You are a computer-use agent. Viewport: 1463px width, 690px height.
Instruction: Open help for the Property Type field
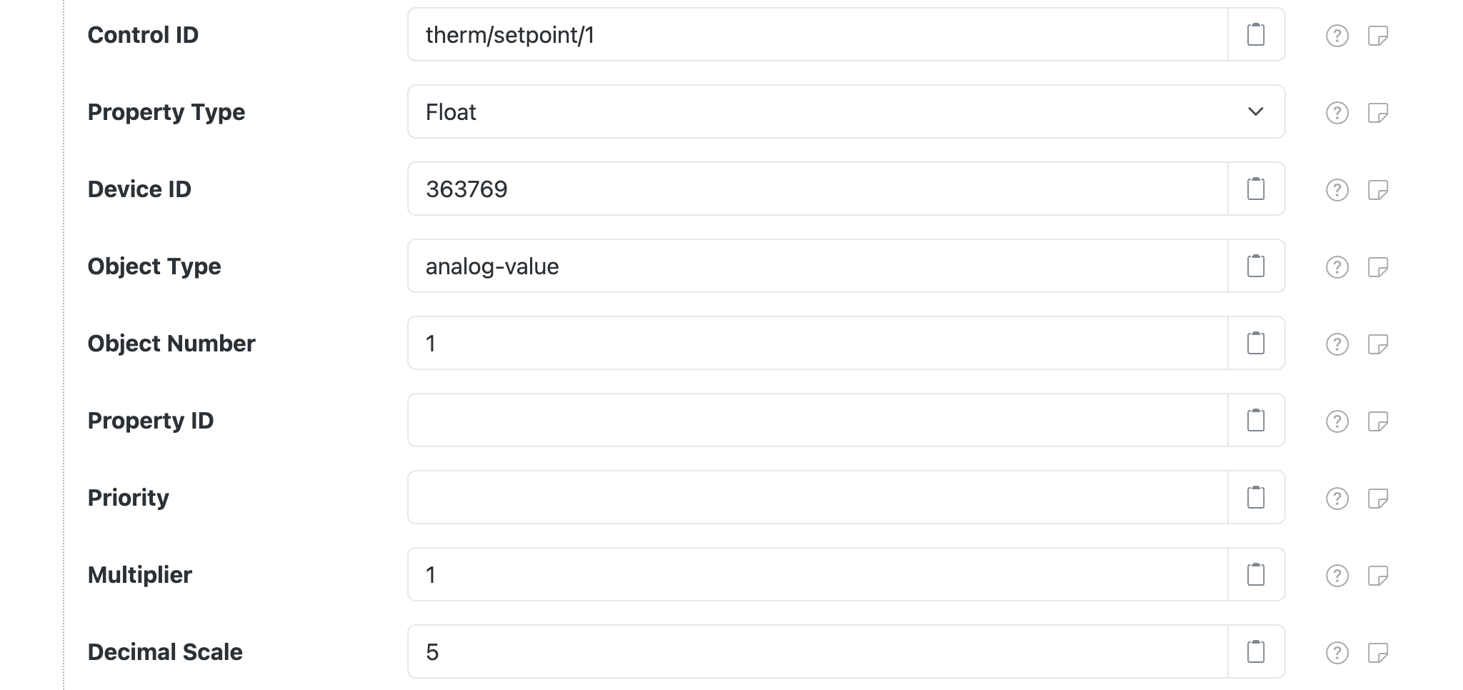[x=1337, y=111]
